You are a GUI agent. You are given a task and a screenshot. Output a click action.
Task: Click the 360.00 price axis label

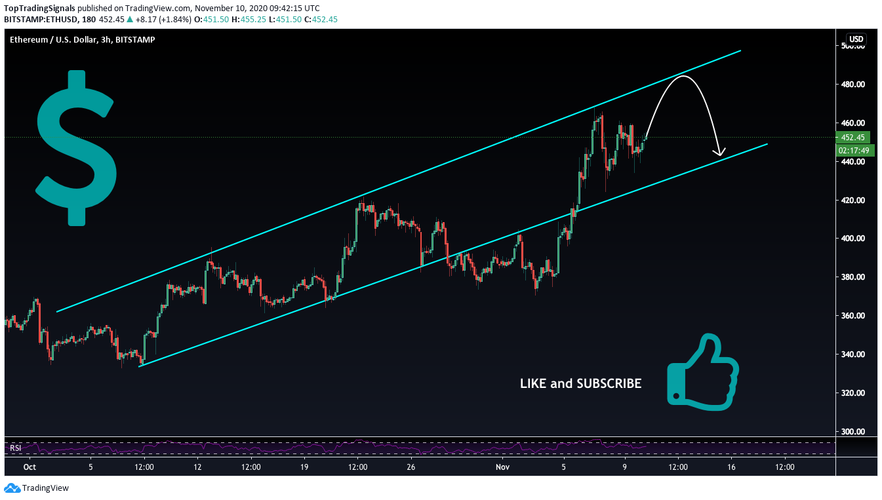point(852,316)
